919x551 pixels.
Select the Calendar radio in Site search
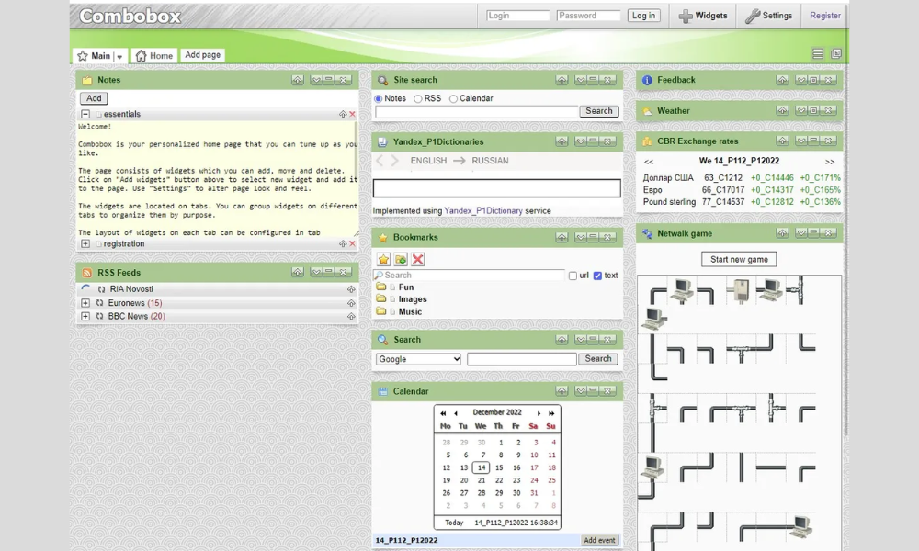point(453,99)
